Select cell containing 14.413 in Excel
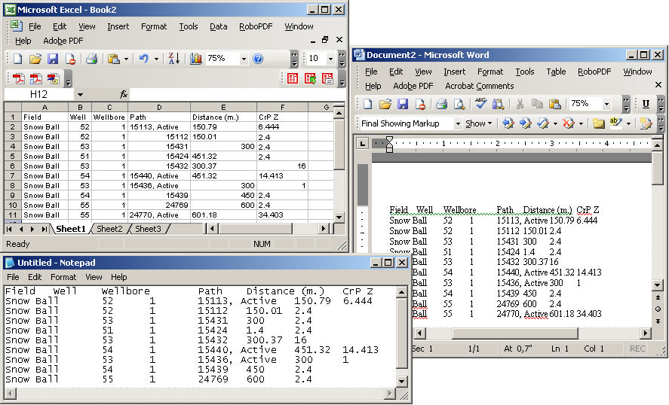669x405 pixels. (282, 175)
